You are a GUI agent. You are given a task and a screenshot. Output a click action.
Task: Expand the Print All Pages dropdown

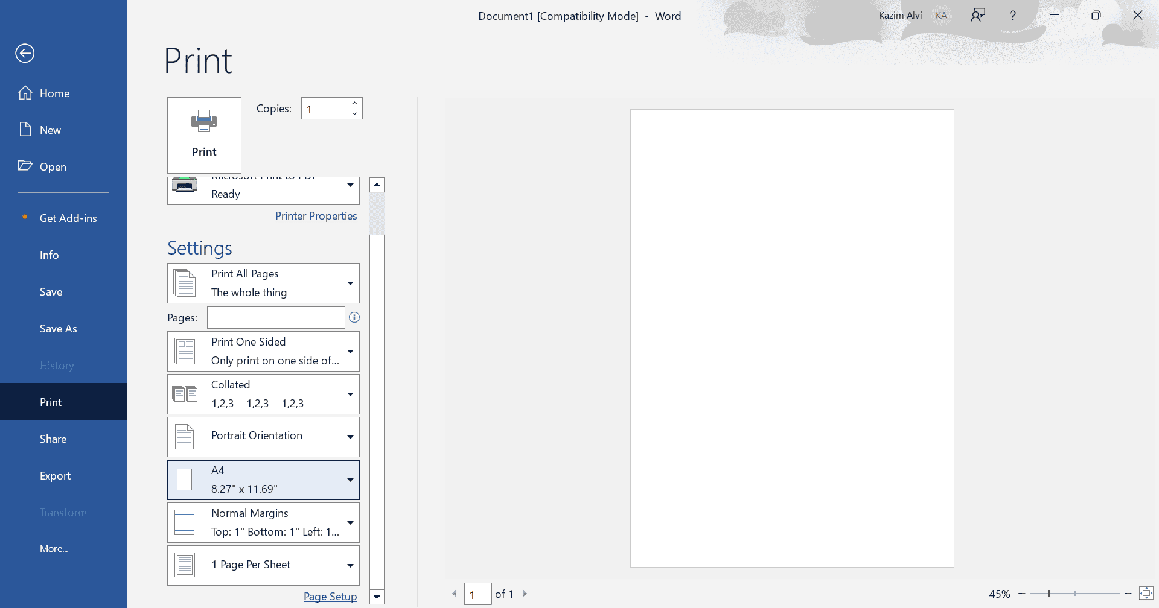263,283
